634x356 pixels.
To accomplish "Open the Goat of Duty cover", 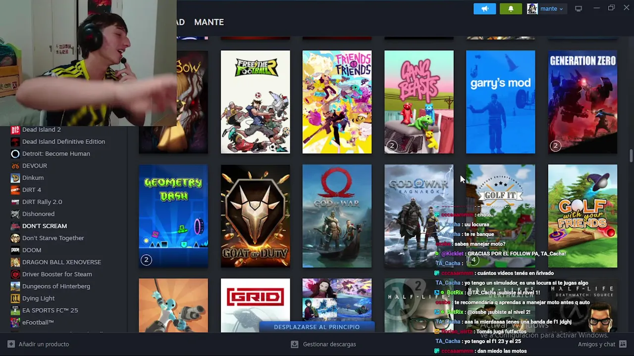I will coord(255,216).
